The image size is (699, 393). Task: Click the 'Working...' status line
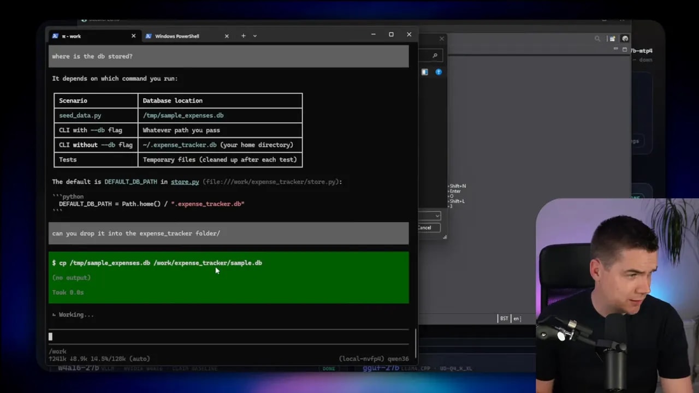click(x=73, y=315)
